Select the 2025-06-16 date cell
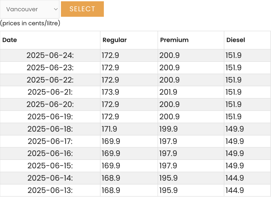 pyautogui.click(x=50, y=154)
